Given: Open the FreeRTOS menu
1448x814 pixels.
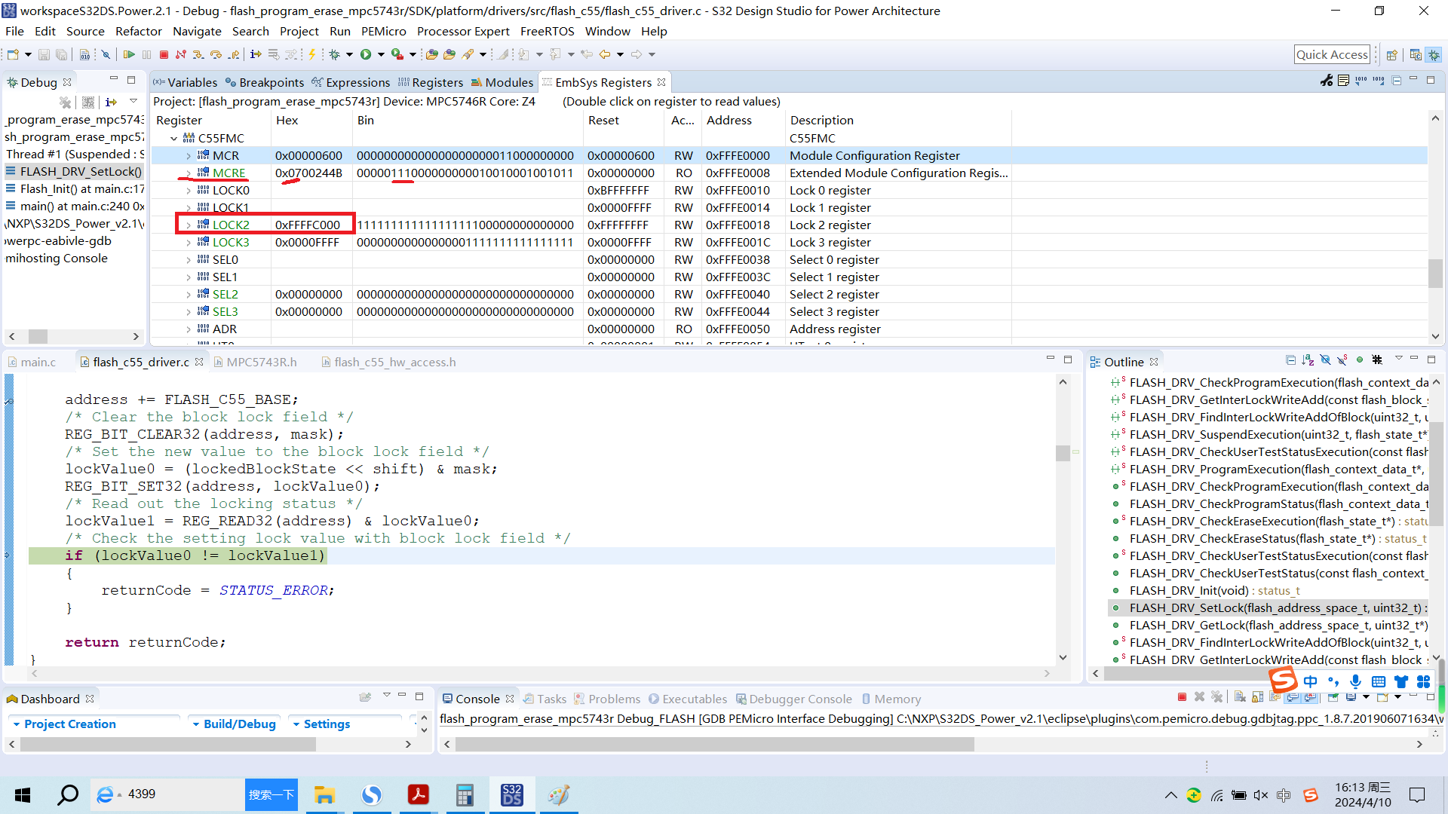Looking at the screenshot, I should click(x=548, y=31).
